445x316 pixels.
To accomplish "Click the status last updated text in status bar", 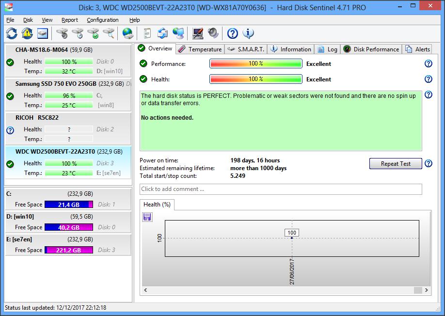I will coord(55,307).
